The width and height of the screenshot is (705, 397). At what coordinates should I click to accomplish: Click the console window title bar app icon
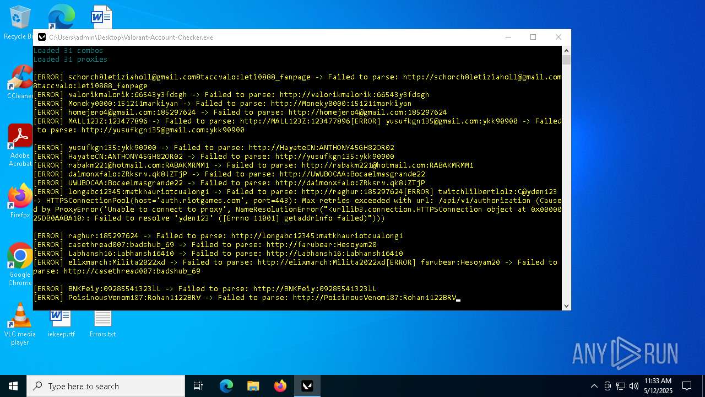pyautogui.click(x=42, y=37)
